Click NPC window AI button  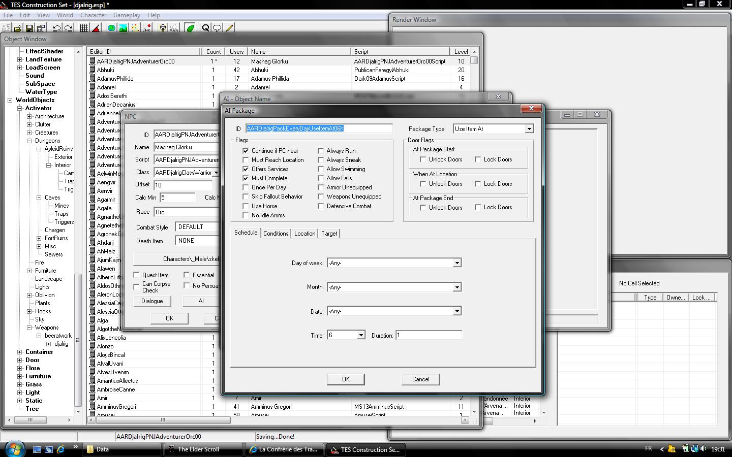point(201,301)
